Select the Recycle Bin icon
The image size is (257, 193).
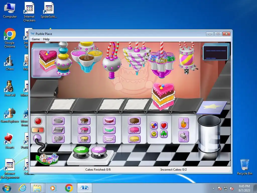click(x=244, y=167)
